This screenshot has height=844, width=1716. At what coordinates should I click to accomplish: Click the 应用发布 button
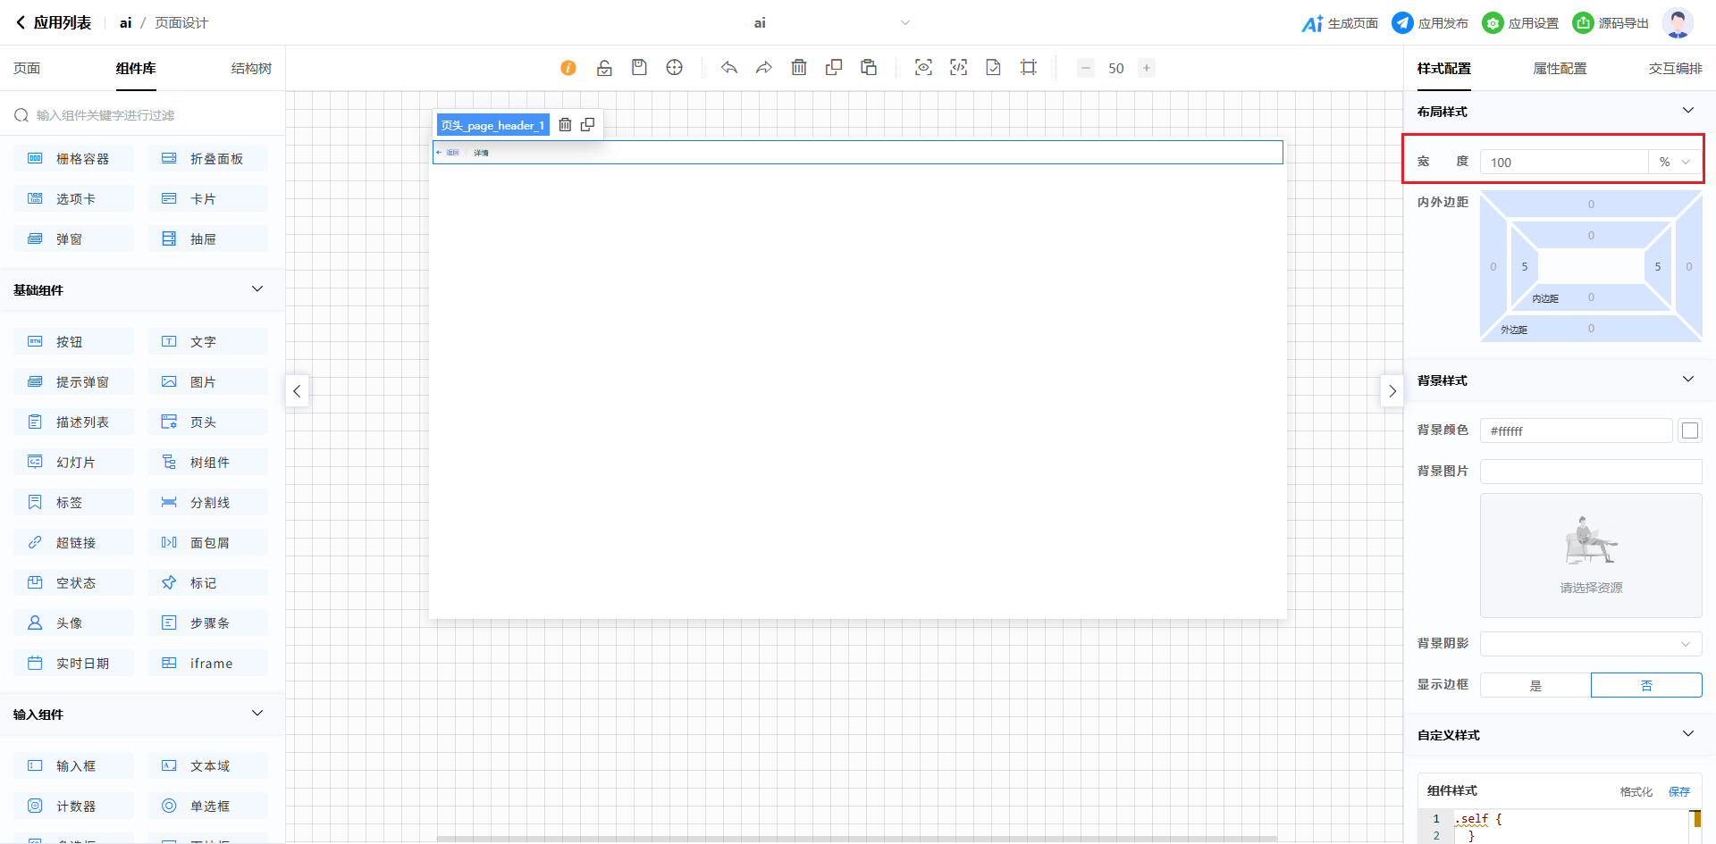[x=1431, y=23]
